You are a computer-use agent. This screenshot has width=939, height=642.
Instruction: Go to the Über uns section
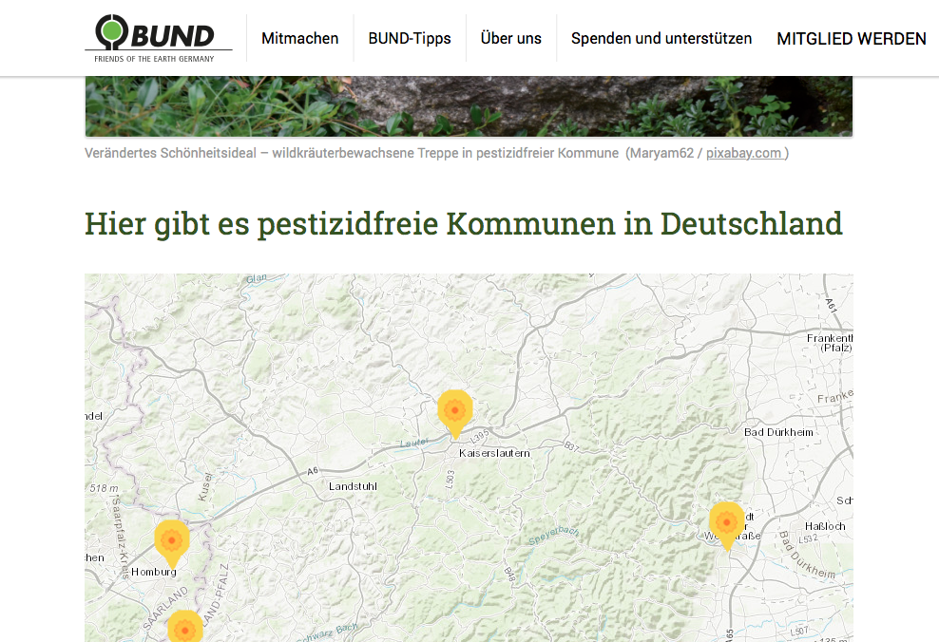(510, 39)
